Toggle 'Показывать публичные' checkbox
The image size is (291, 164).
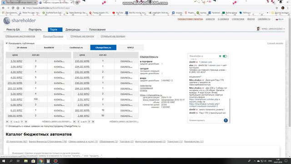click(x=7, y=43)
